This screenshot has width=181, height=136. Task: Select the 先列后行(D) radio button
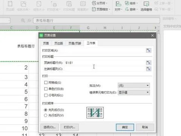tap(46, 110)
